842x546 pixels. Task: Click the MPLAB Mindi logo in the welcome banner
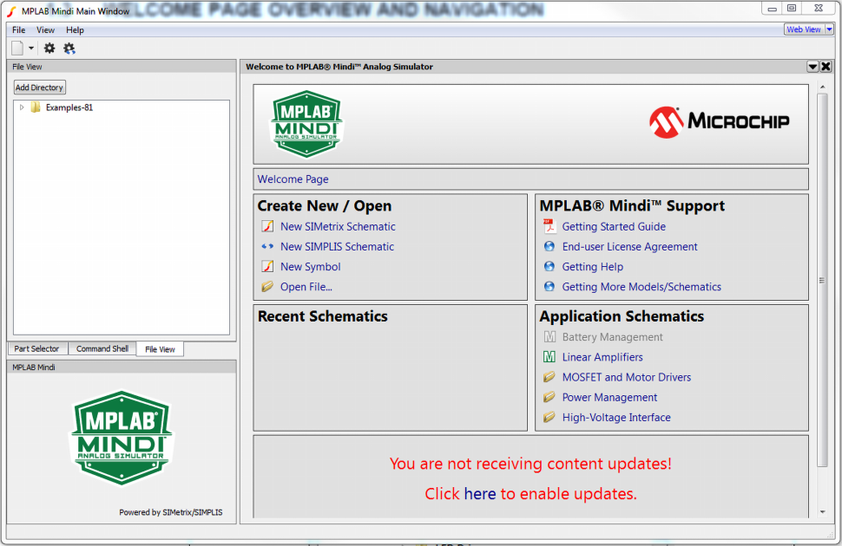click(x=306, y=125)
